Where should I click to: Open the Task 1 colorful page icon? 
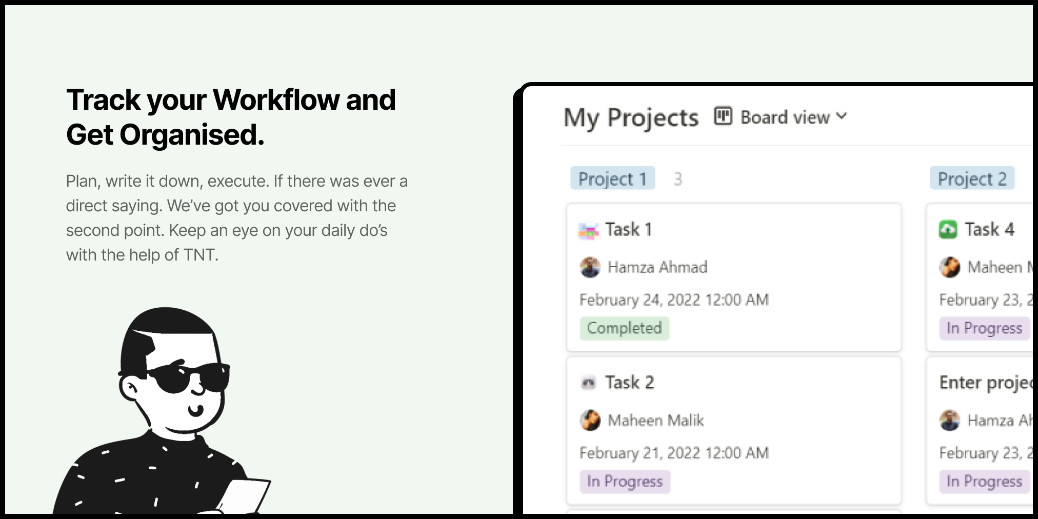coord(589,231)
